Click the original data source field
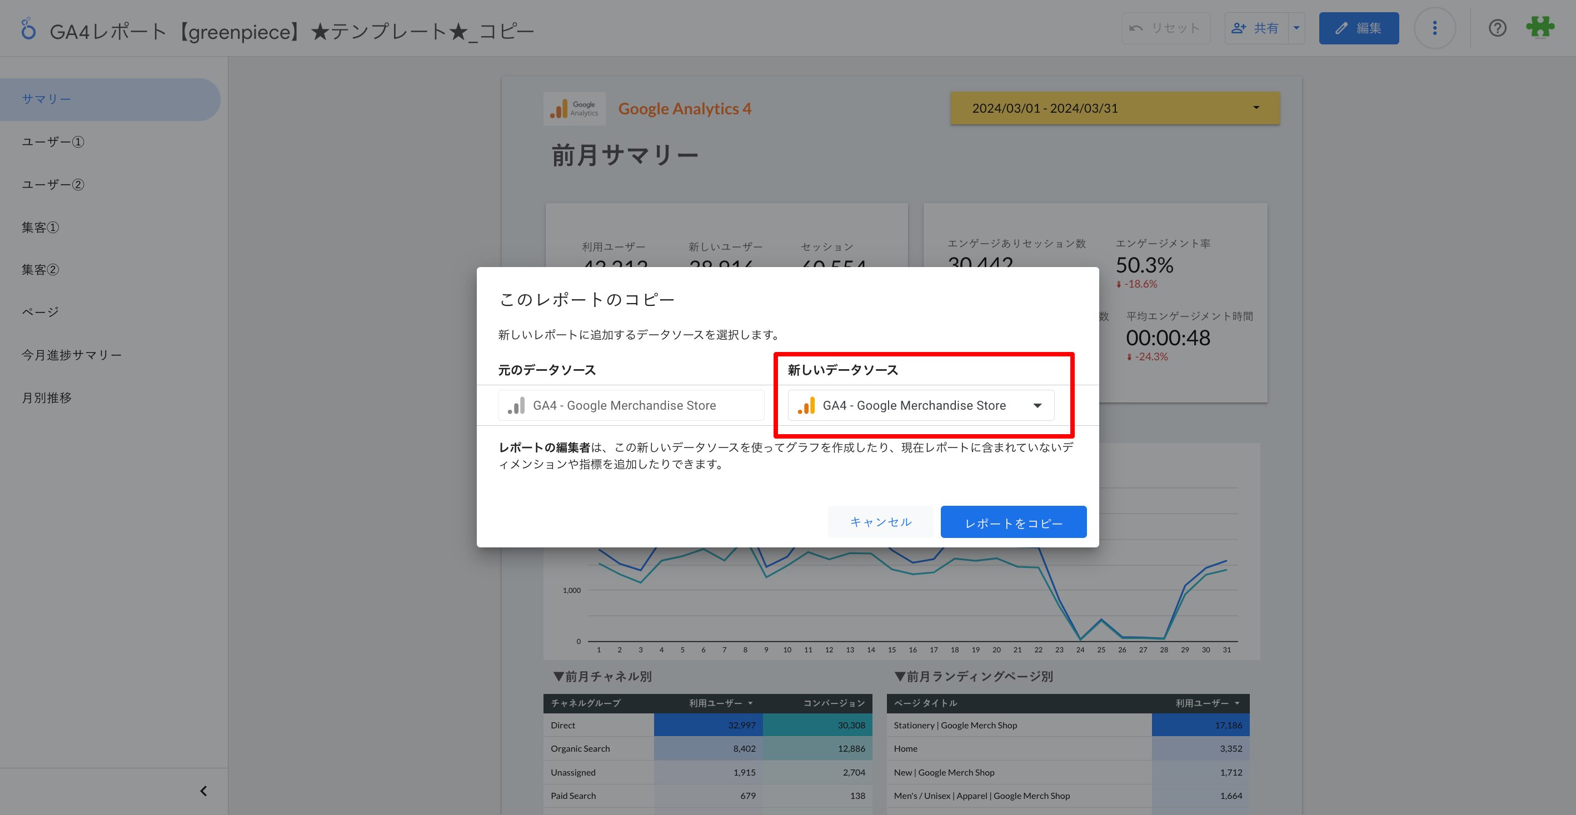The image size is (1576, 815). tap(631, 405)
